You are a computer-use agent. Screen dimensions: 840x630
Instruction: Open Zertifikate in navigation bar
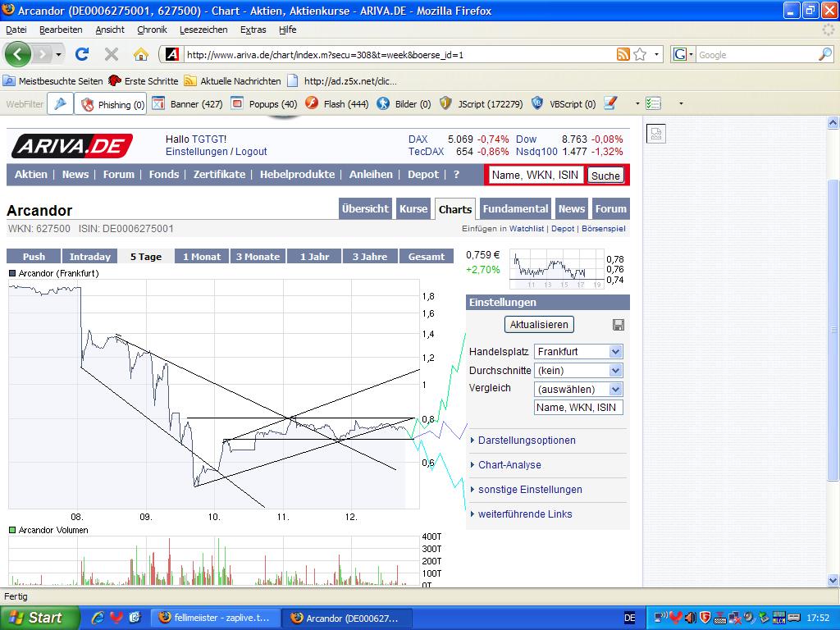(x=219, y=174)
